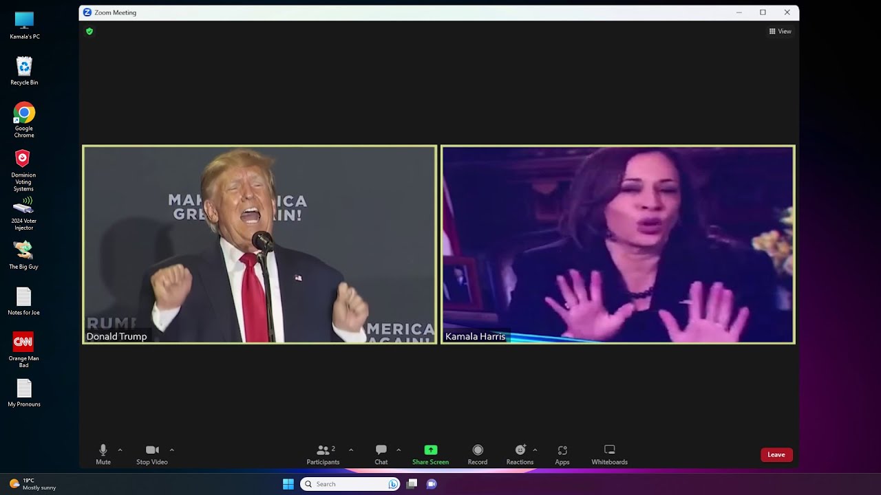
Task: Select My Pronouns file icon
Action: coord(23,393)
